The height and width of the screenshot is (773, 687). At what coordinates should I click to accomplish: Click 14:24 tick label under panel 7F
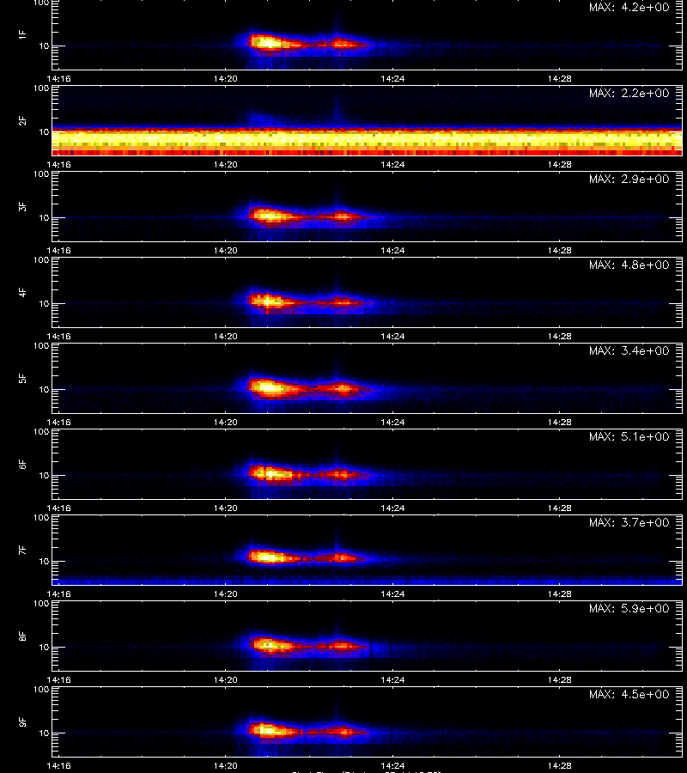[392, 593]
